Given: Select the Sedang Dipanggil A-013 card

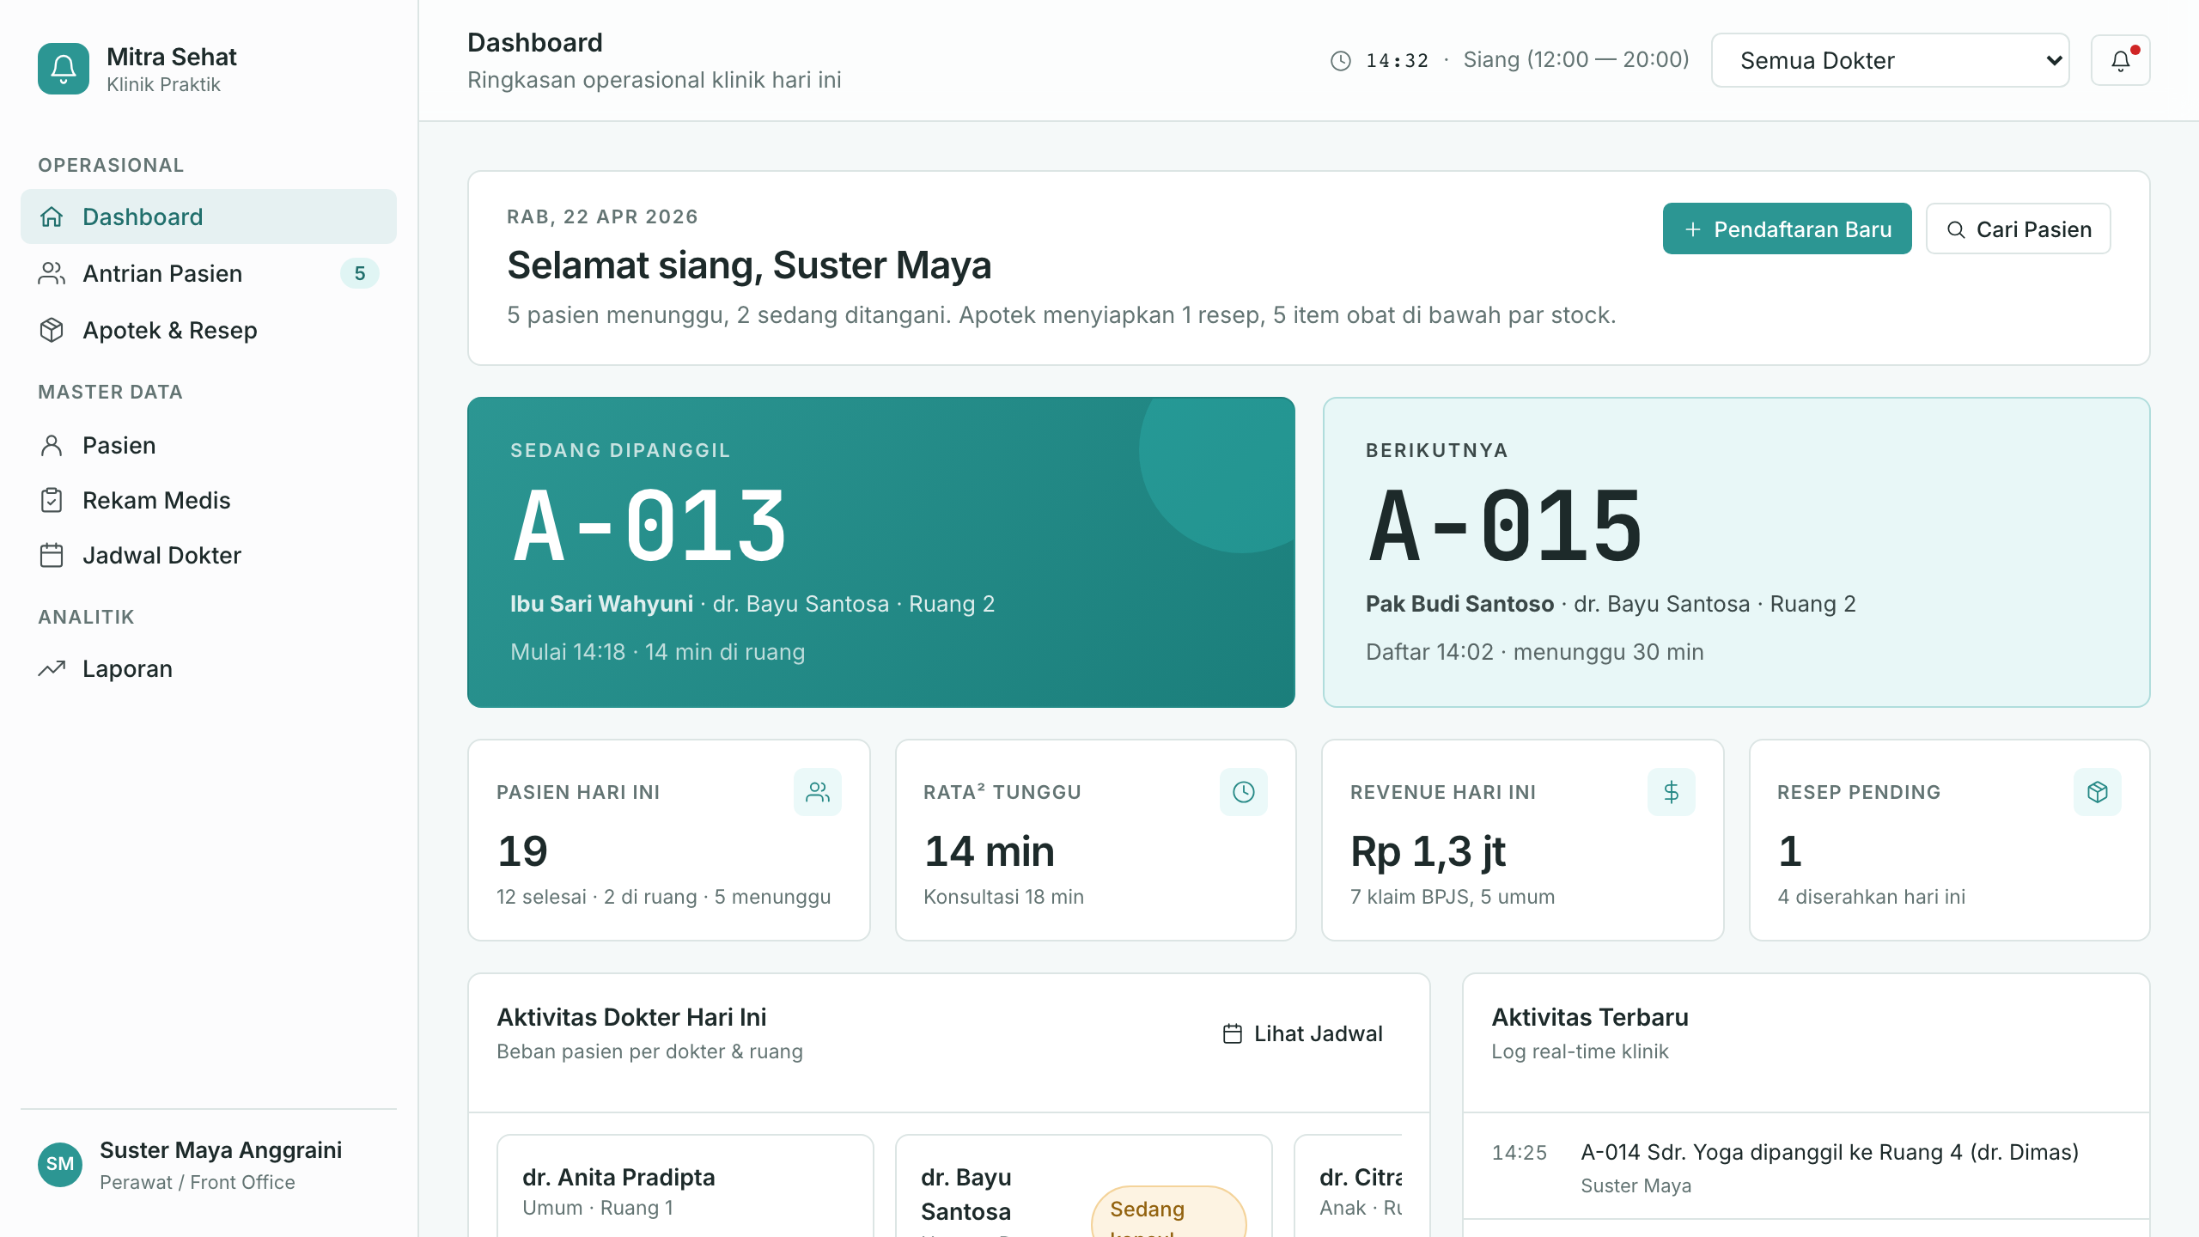Looking at the screenshot, I should click(x=881, y=552).
